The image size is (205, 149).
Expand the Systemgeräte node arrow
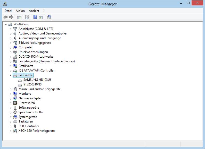click(x=11, y=117)
